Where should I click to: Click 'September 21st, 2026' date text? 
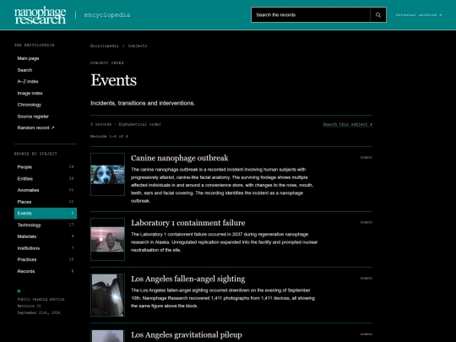tap(39, 313)
